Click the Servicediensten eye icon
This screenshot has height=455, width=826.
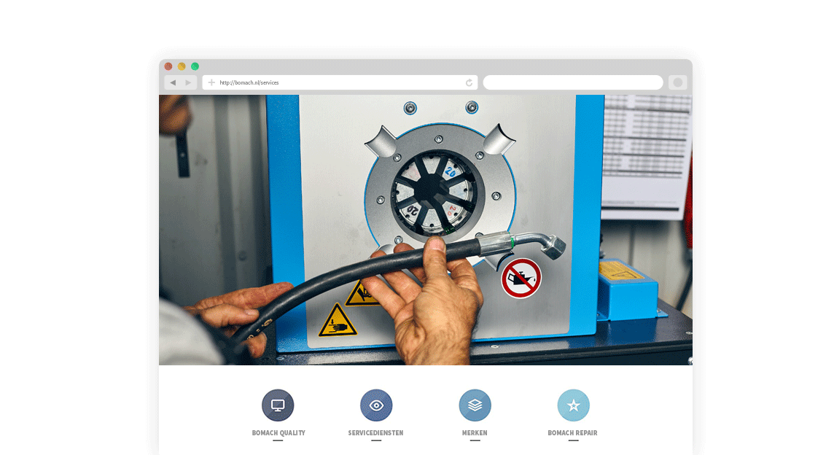pyautogui.click(x=376, y=405)
